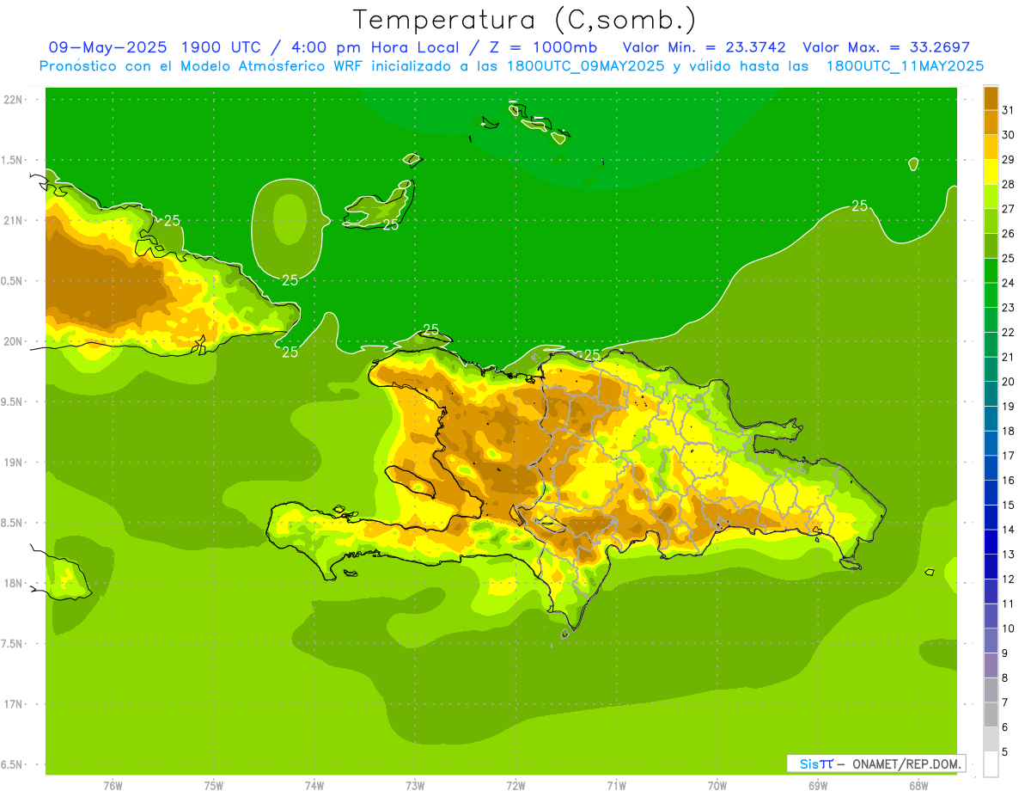The image size is (1031, 797).
Task: Click the colorbar label "28"
Action: [x=1008, y=184]
